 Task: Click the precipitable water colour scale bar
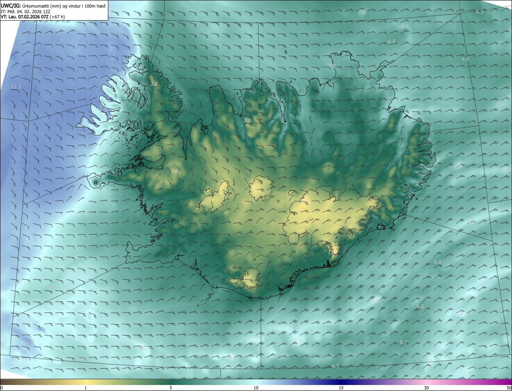[x=256, y=382]
